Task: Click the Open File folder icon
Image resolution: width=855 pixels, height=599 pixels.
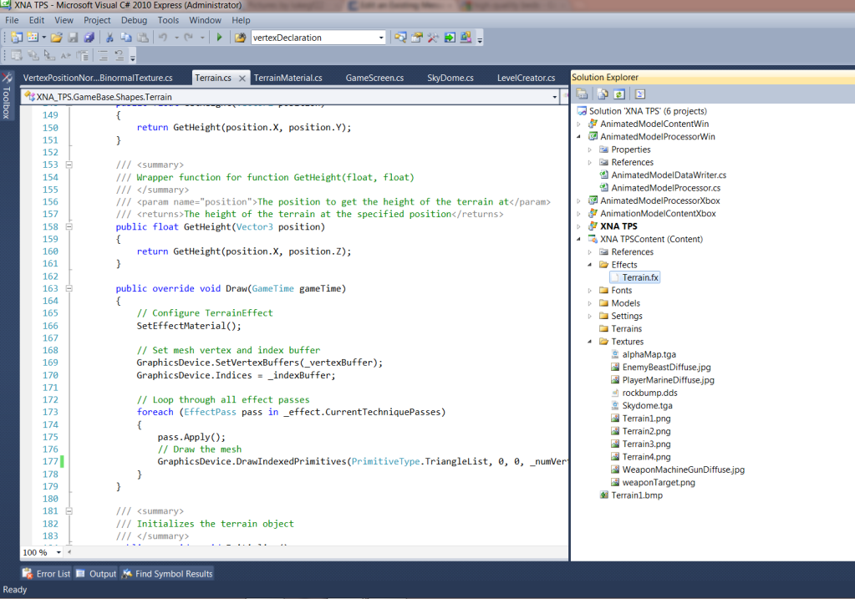Action: pyautogui.click(x=57, y=38)
